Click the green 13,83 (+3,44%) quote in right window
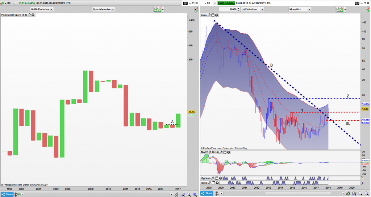Viewport: 371px width, 197px height. [x=226, y=3]
